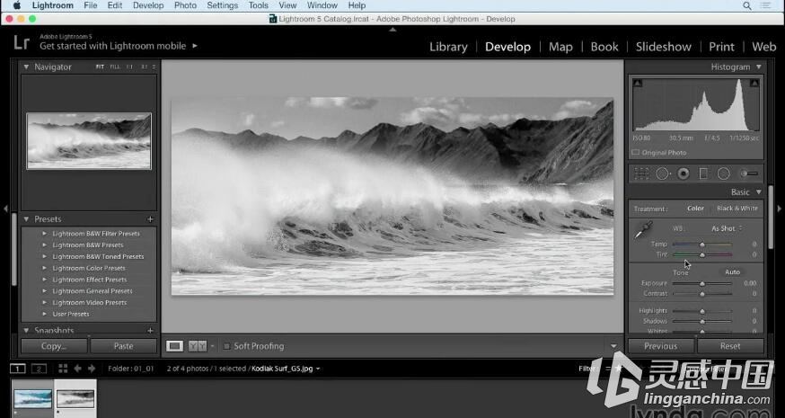This screenshot has width=785, height=418.
Task: Set Navigator zoom to 1:1
Action: tap(129, 67)
